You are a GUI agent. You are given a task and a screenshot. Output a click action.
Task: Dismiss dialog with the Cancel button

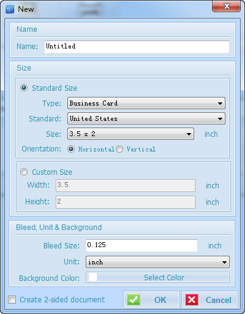click(209, 300)
